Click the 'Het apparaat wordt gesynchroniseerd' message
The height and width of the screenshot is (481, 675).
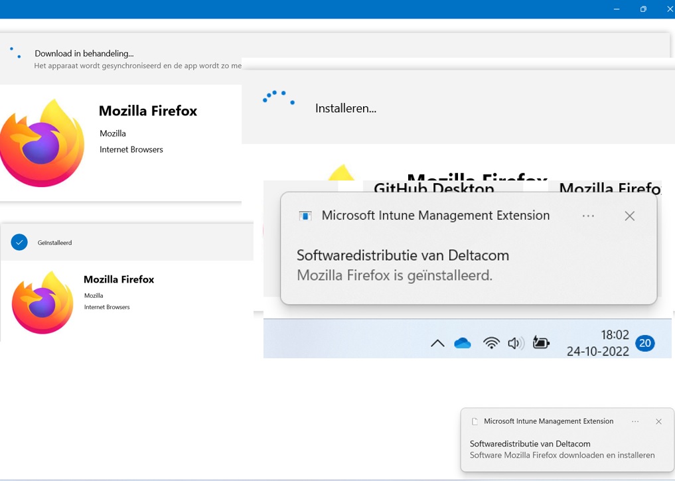click(138, 66)
